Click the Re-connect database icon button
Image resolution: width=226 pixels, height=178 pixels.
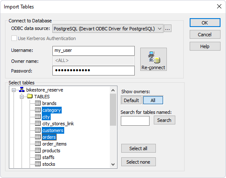tap(153, 59)
